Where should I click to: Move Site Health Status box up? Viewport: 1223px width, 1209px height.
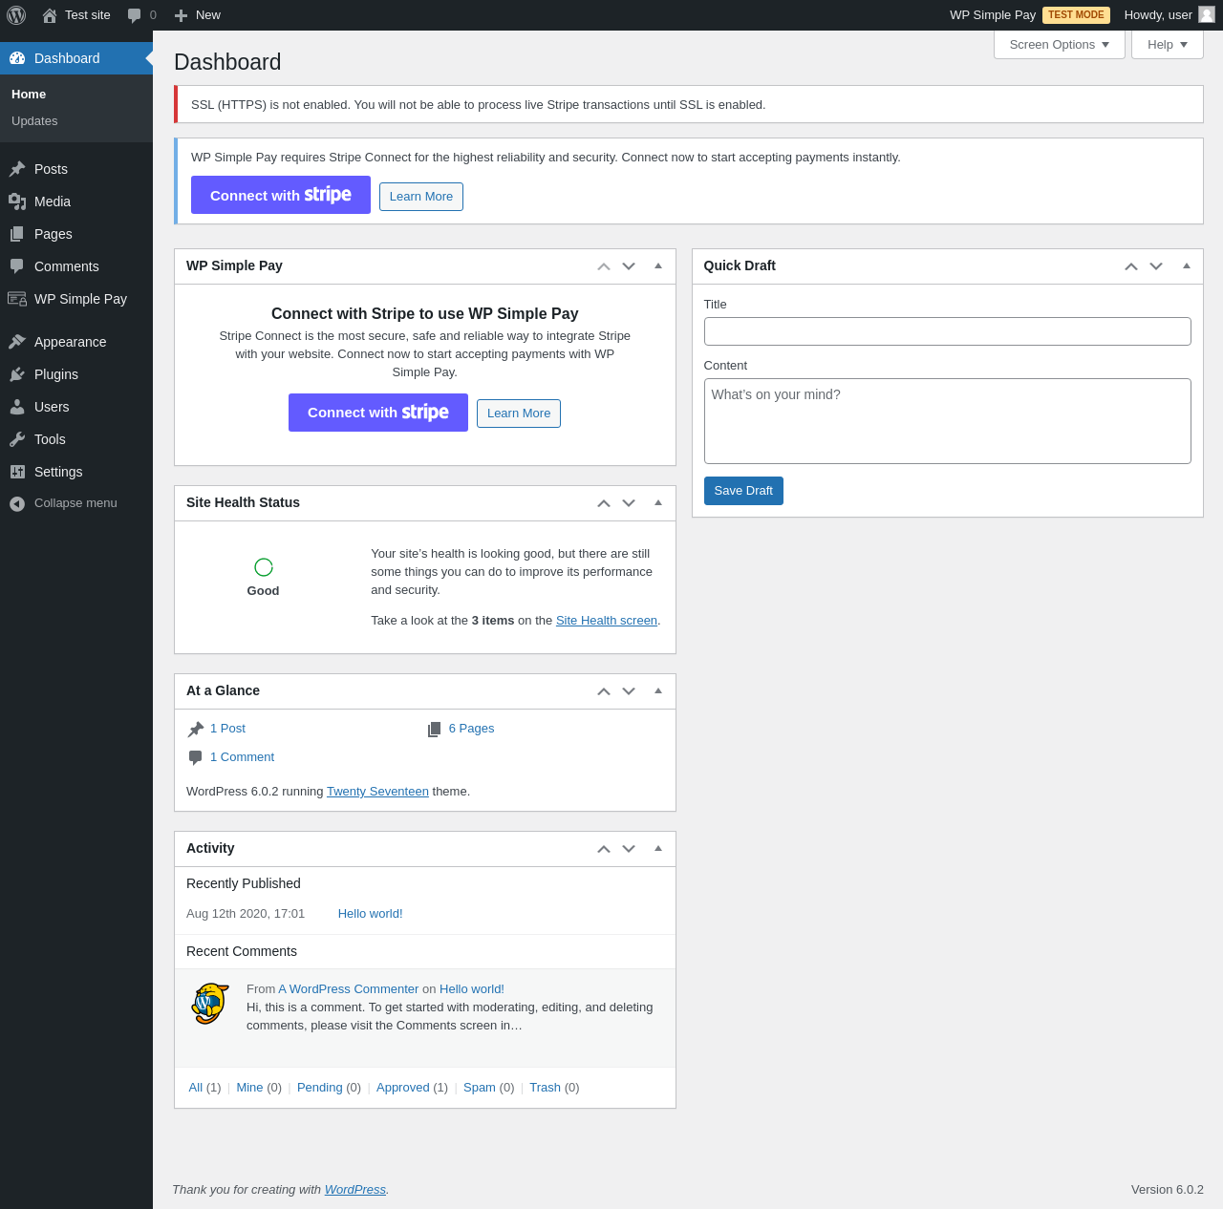[604, 503]
